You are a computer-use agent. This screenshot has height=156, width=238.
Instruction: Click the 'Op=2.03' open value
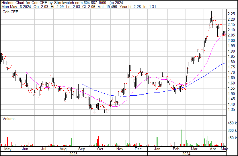pos(41,7)
